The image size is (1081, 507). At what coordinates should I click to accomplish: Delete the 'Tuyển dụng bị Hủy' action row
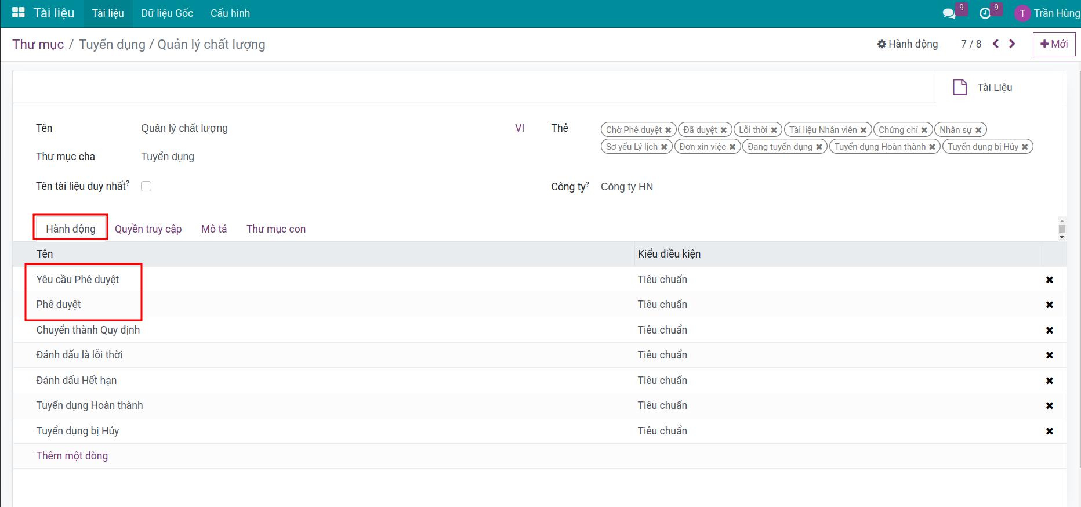[1049, 431]
